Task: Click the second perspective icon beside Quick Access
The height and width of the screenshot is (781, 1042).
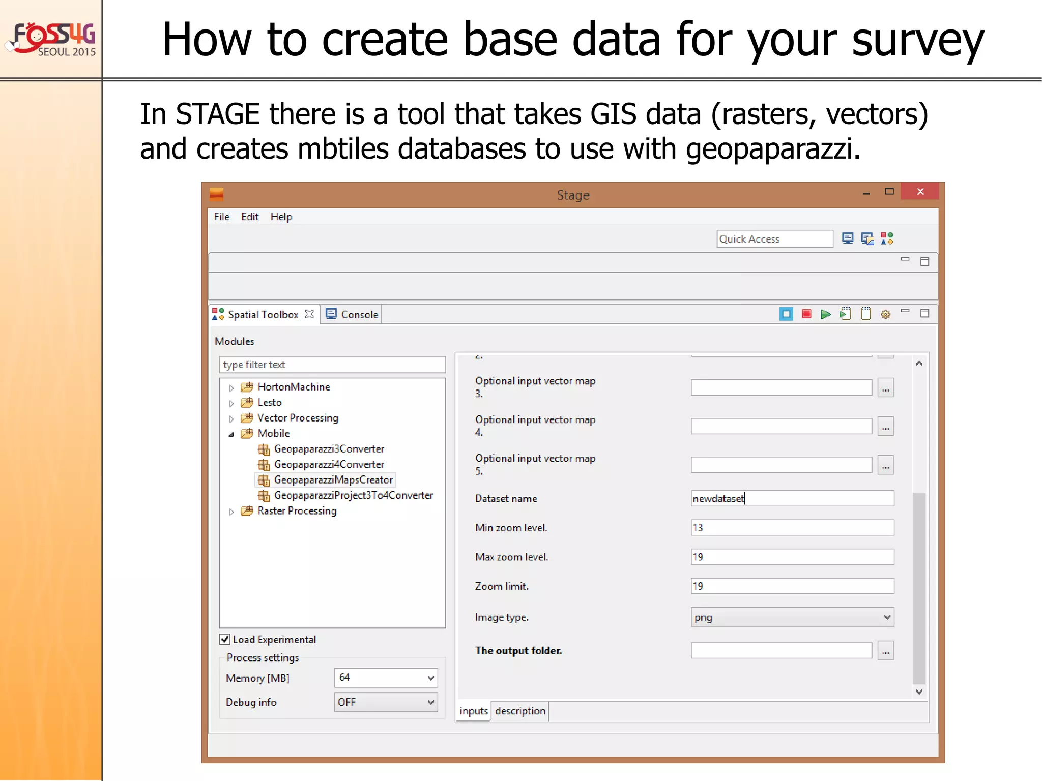Action: pyautogui.click(x=867, y=238)
